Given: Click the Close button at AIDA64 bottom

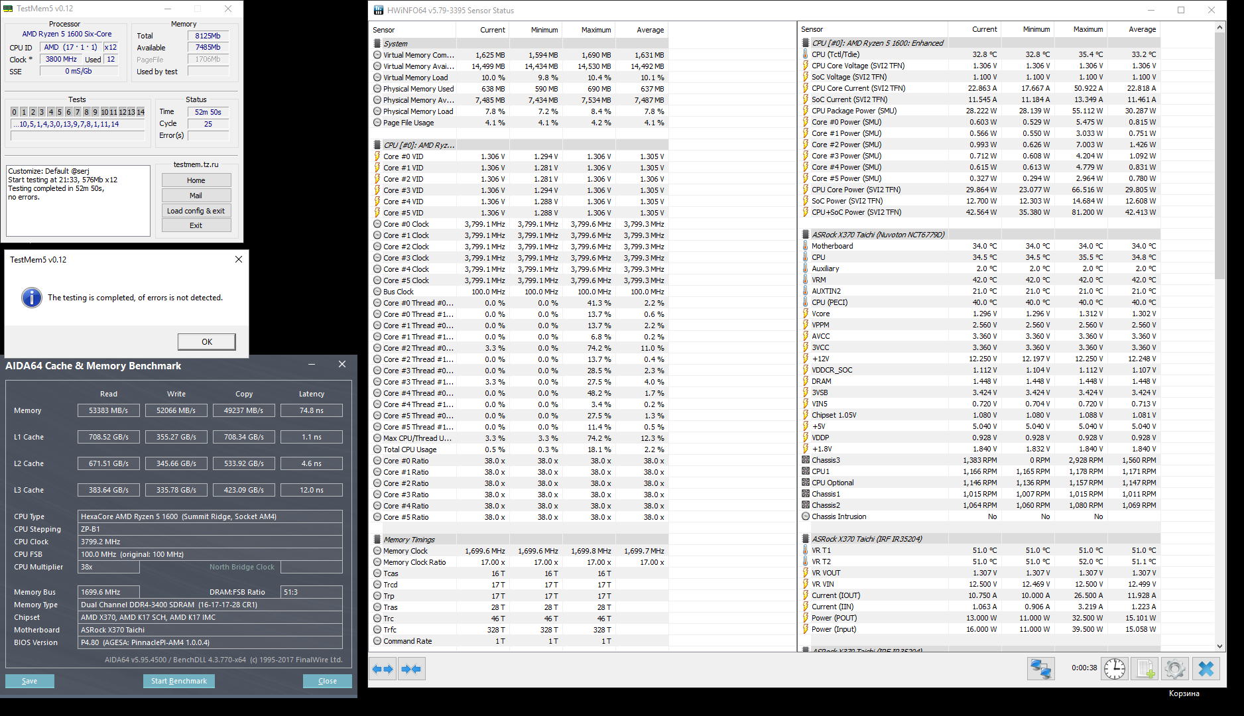Looking at the screenshot, I should click(x=328, y=681).
